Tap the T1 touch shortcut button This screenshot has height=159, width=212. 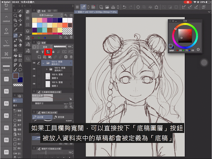(6, 79)
